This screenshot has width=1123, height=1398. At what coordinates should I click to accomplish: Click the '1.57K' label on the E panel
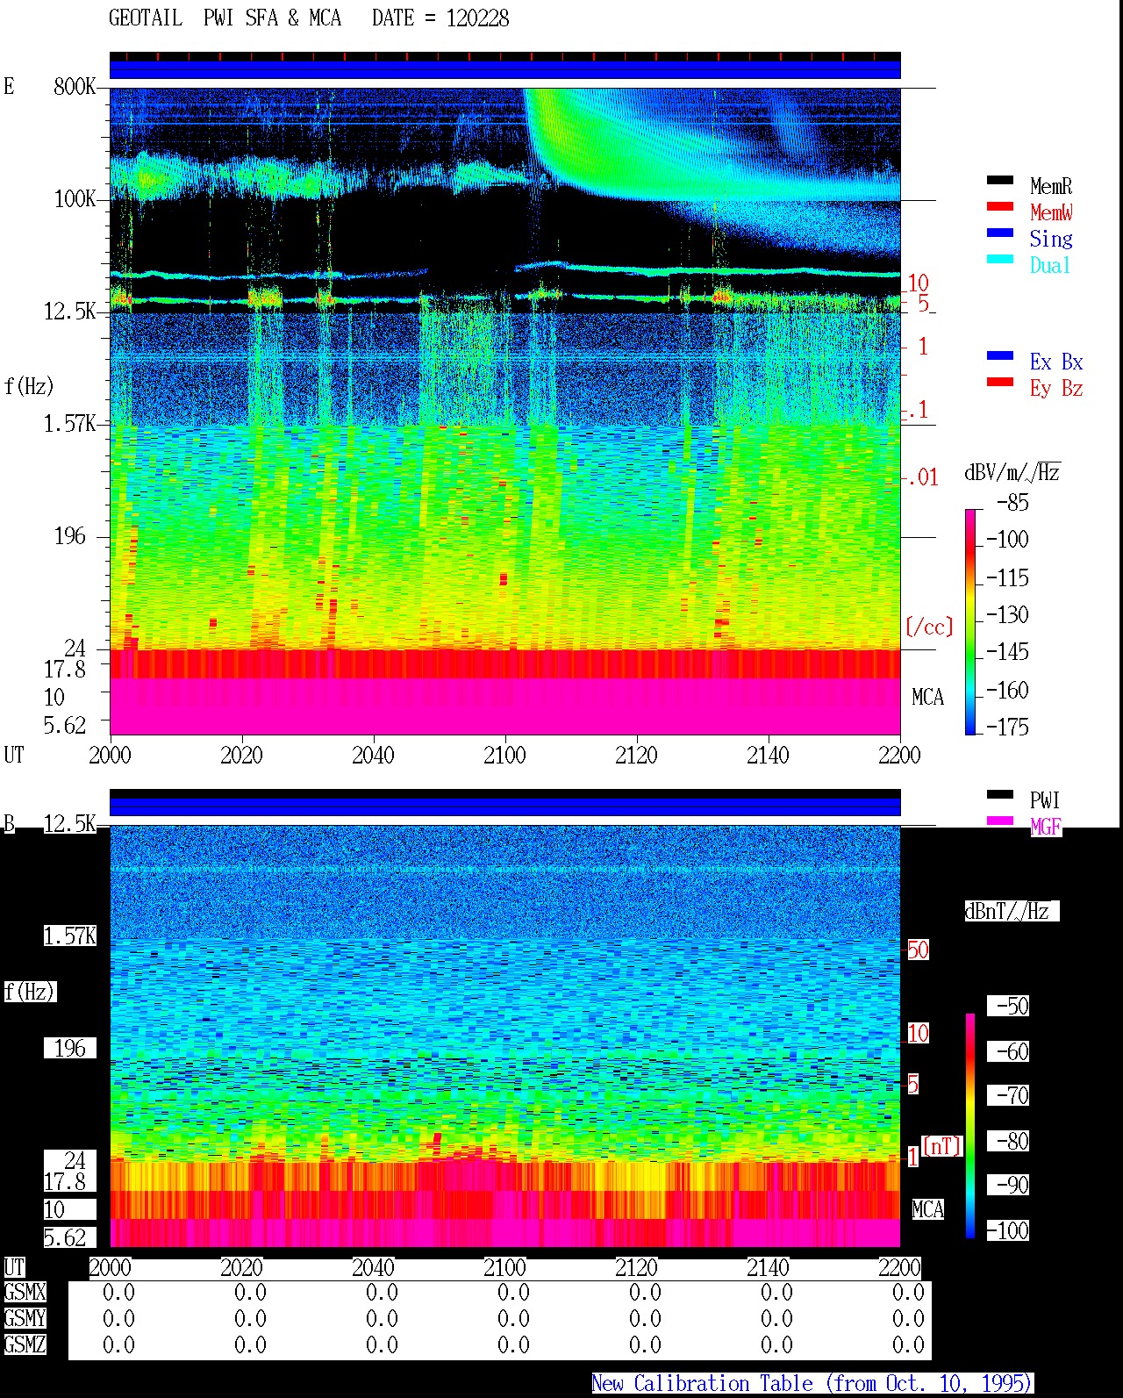point(70,424)
